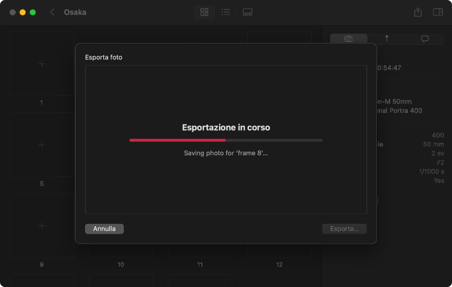Switch to filmstrip view in toolbar
This screenshot has height=287, width=452.
pyautogui.click(x=248, y=12)
